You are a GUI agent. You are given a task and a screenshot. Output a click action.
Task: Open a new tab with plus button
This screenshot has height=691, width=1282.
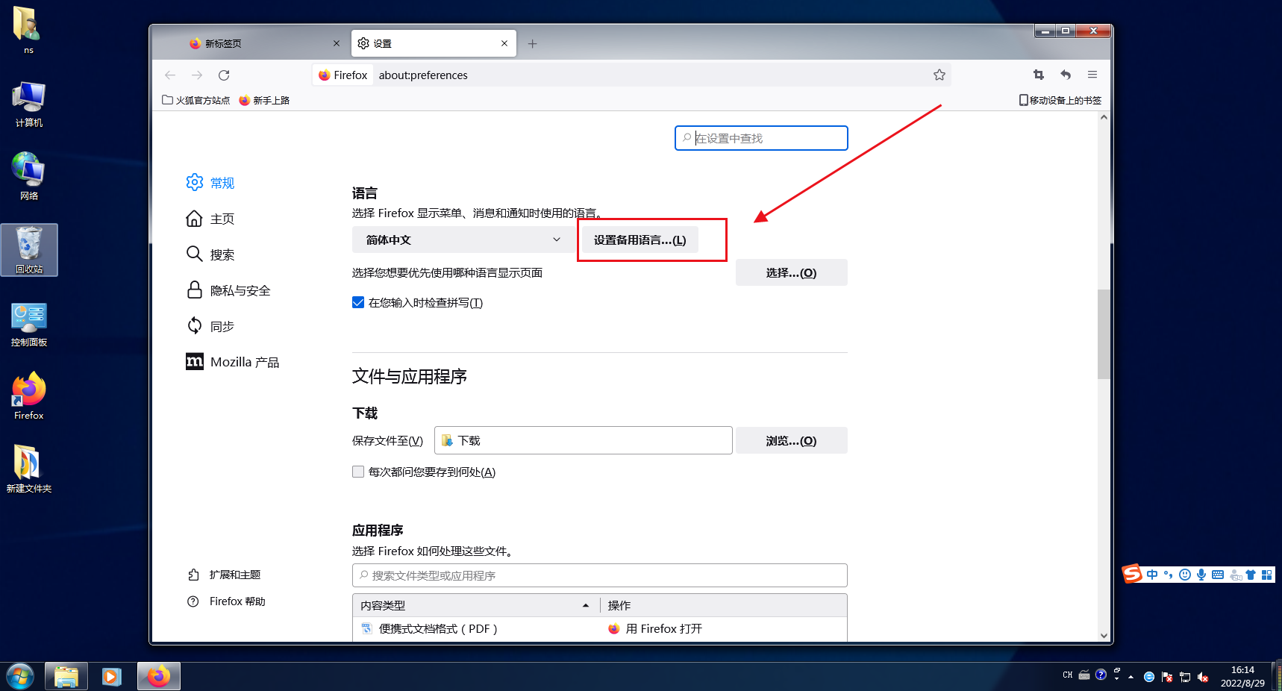(x=533, y=43)
